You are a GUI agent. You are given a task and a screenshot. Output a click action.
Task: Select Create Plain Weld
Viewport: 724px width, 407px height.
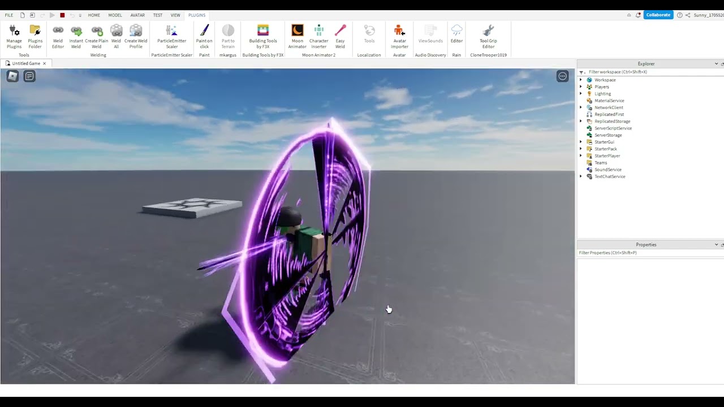point(96,37)
